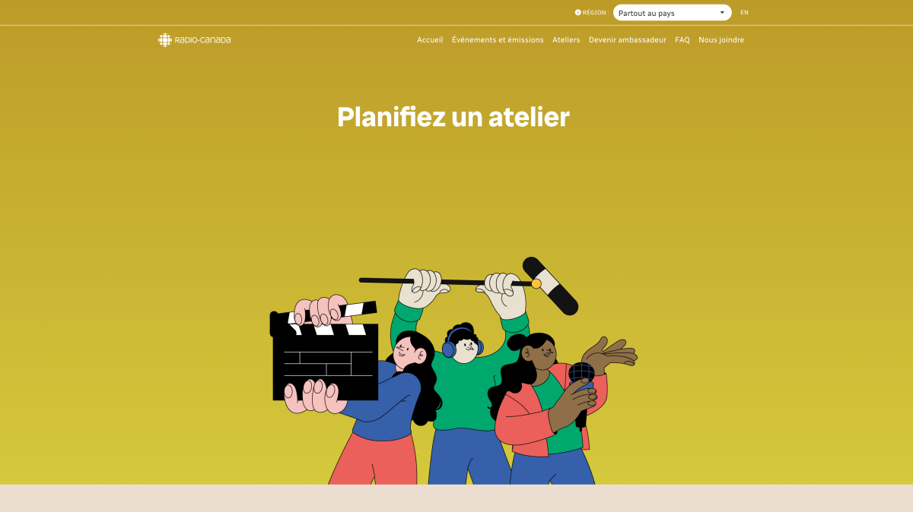The height and width of the screenshot is (512, 913).
Task: Click the region dropdown caret arrow
Action: (x=722, y=13)
